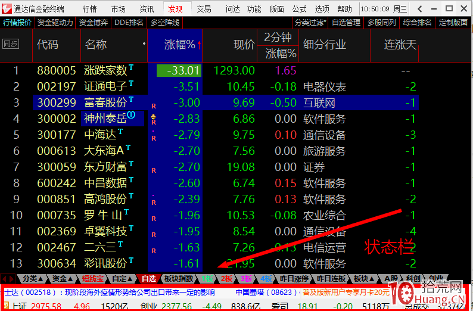The height and width of the screenshot is (311, 473).
Task: Open the 帮助 menu
Action: pos(344,9)
